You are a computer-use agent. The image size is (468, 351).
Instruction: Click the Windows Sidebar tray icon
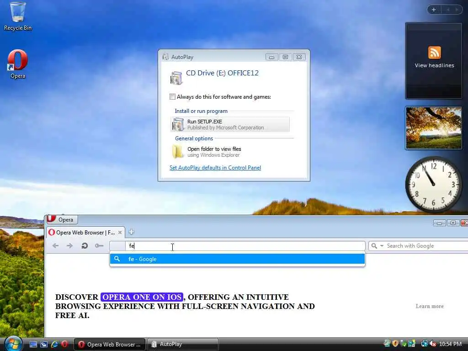coord(411,344)
